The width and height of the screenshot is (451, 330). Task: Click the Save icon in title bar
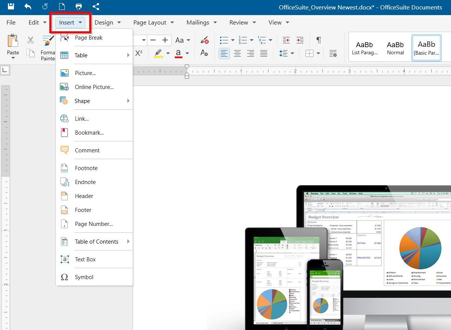coord(11,6)
